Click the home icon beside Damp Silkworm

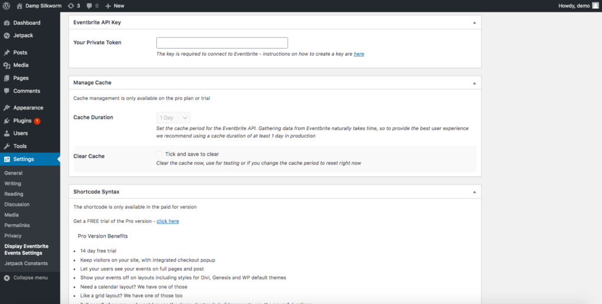click(x=19, y=6)
